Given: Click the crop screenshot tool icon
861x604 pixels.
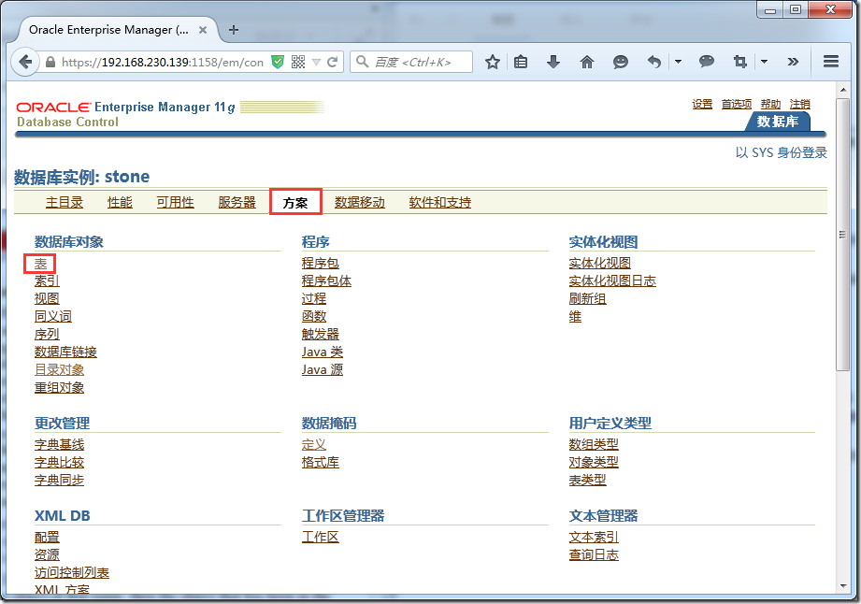Looking at the screenshot, I should point(740,63).
